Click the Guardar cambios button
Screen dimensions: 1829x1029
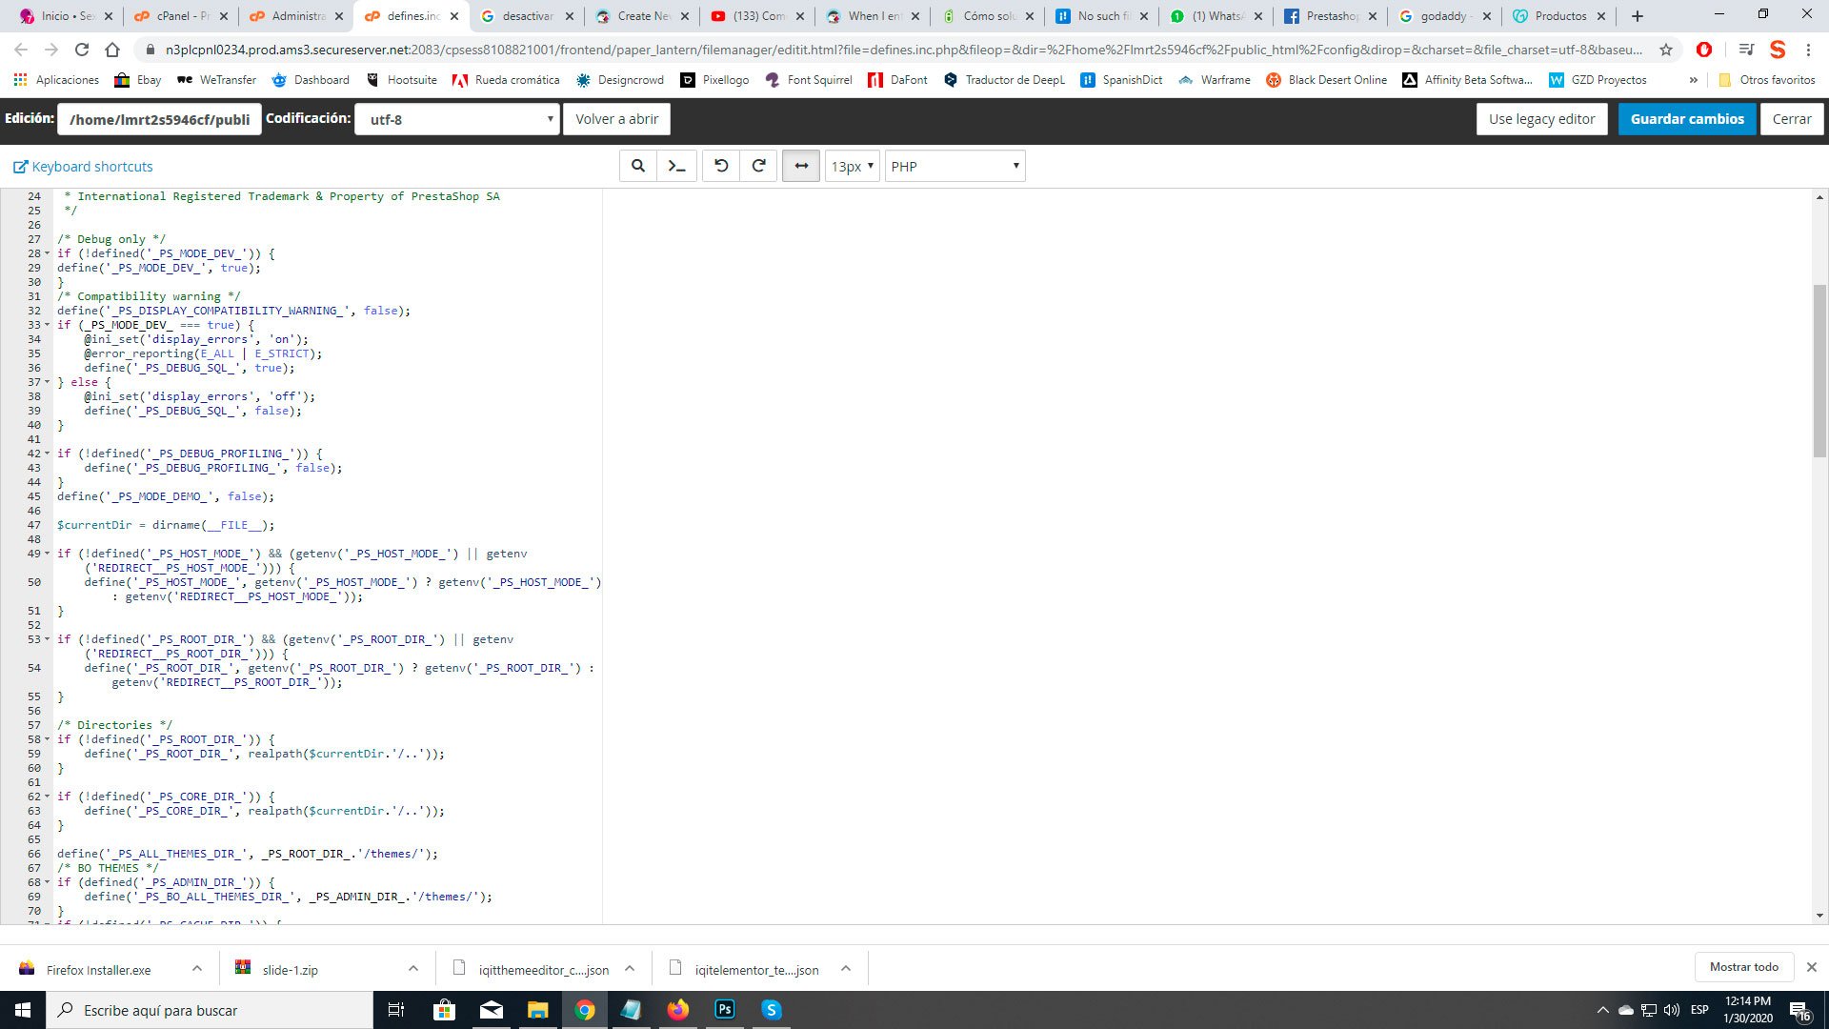(1686, 119)
